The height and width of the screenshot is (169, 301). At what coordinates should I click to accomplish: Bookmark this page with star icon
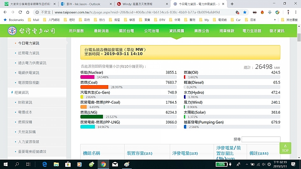tap(245, 12)
